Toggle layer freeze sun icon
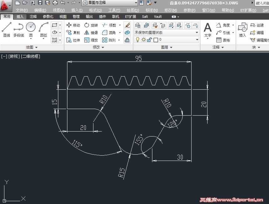 (x=144, y=40)
